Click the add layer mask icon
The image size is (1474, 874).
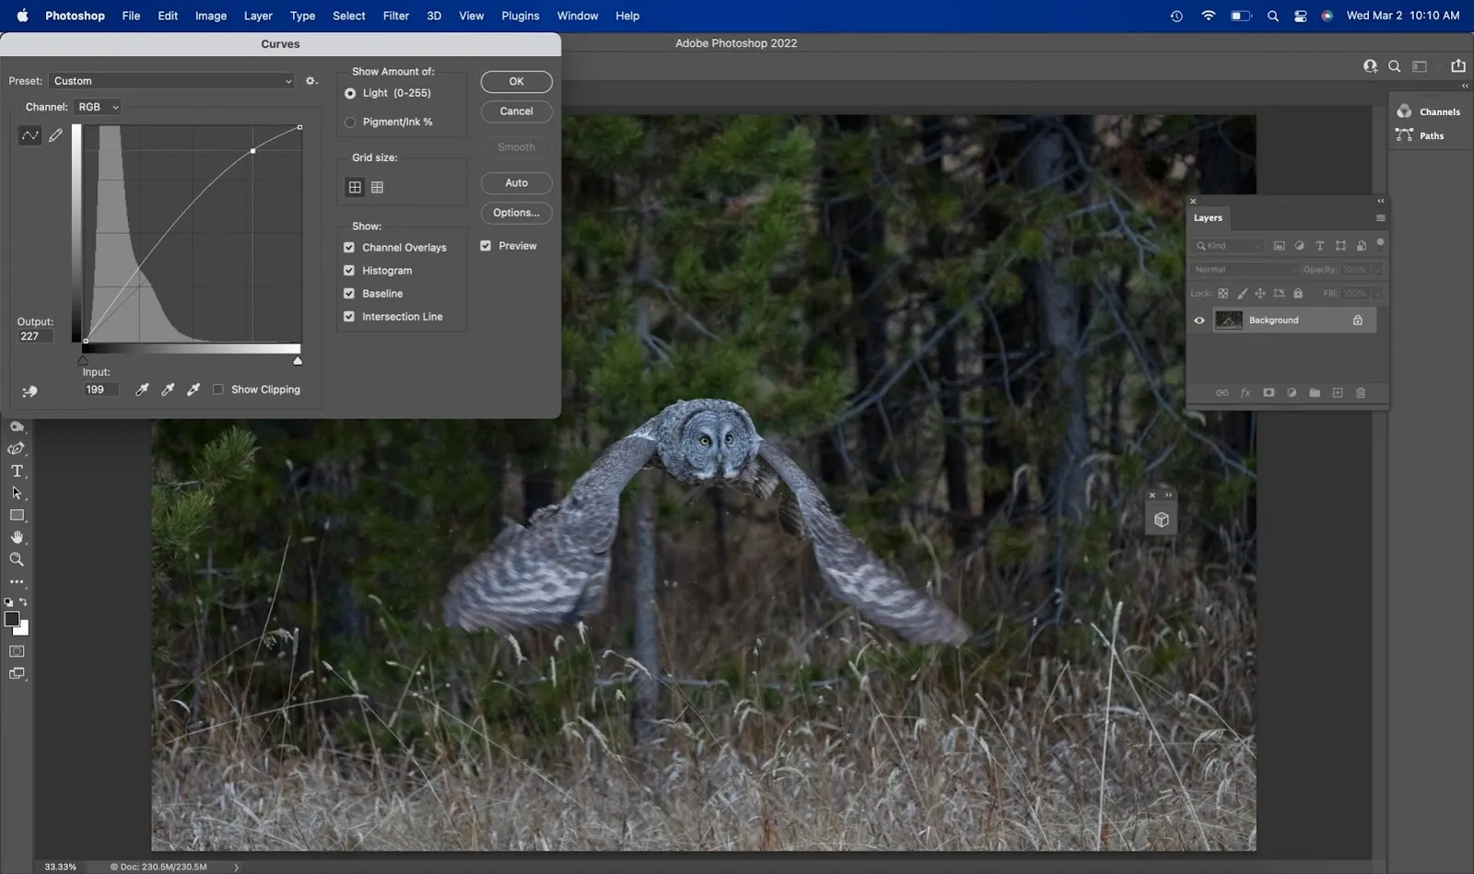coord(1269,392)
